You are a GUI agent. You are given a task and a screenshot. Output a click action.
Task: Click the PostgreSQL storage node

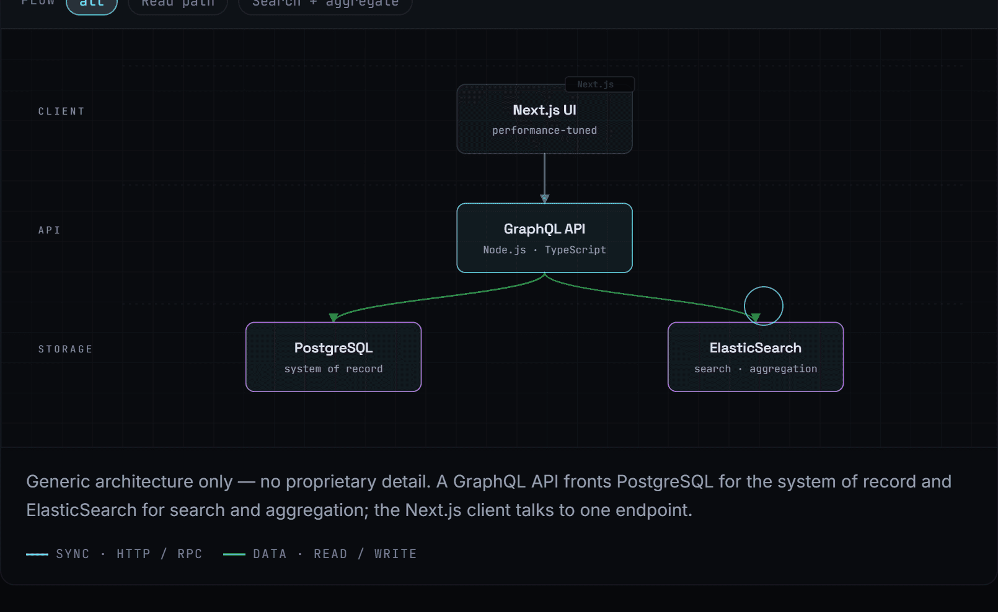click(333, 357)
